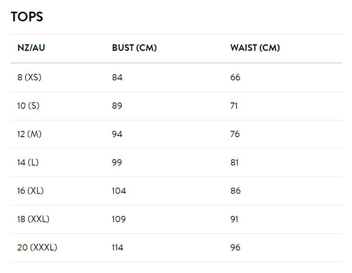Select the 10 (S) size label

28,106
